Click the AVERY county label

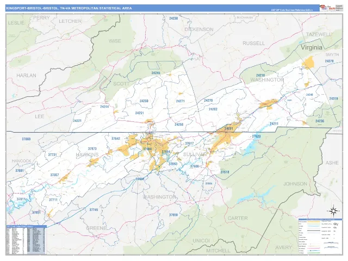[x=284, y=247]
